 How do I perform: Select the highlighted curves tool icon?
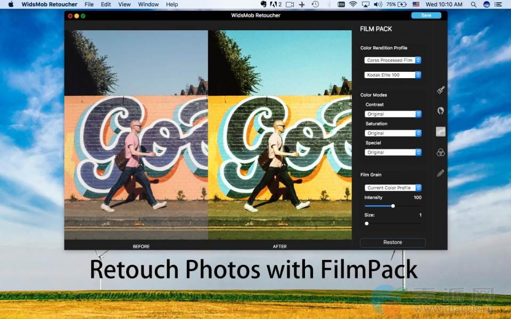(x=441, y=131)
